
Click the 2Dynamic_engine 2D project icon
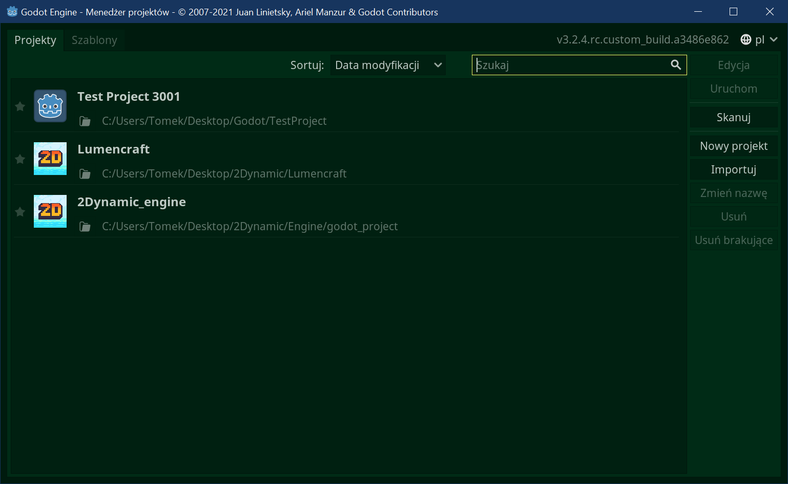point(50,211)
